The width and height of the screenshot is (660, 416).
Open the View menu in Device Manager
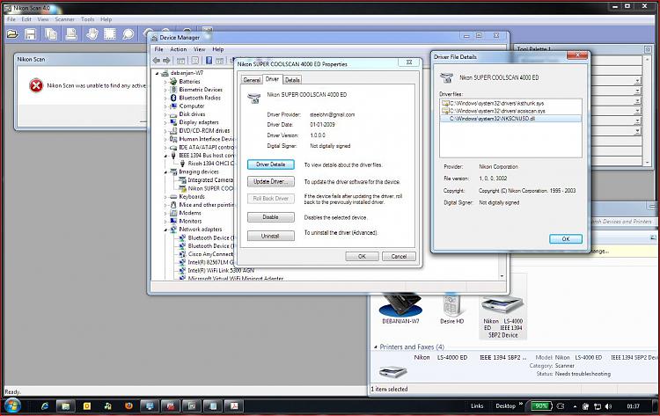199,49
